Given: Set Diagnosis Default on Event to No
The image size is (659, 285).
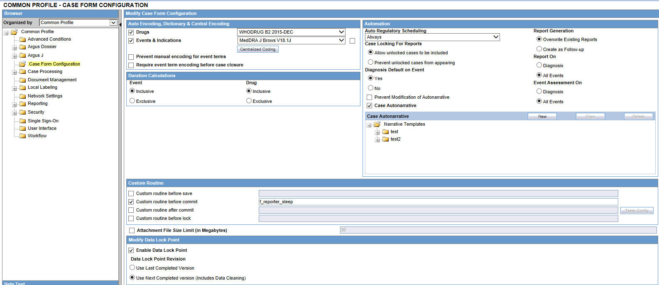Looking at the screenshot, I should [x=371, y=88].
